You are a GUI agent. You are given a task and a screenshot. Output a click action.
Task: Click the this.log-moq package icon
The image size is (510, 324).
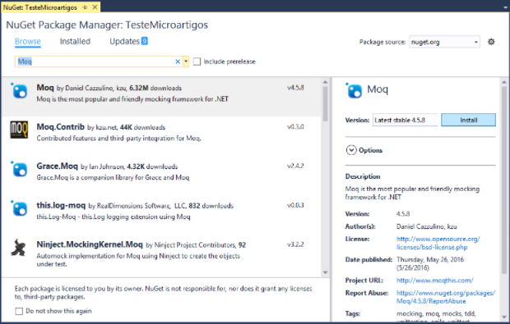coord(19,208)
